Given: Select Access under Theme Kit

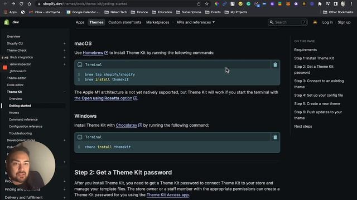Looking at the screenshot, I should pyautogui.click(x=14, y=112).
